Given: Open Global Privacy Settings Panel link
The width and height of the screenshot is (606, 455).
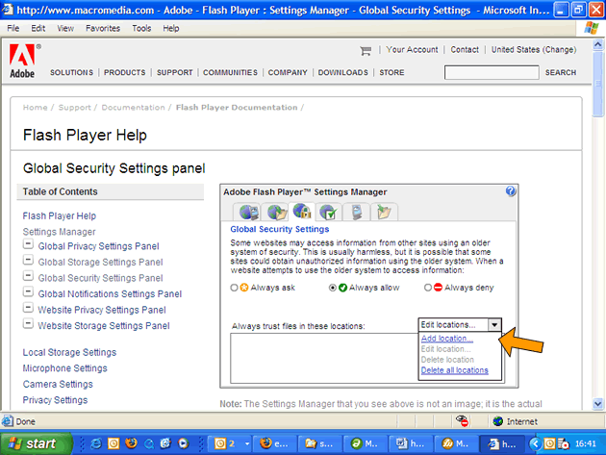Looking at the screenshot, I should point(98,246).
